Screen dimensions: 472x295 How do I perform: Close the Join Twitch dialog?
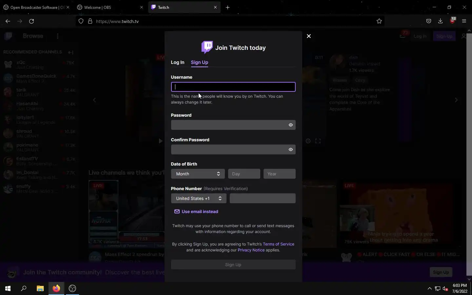309,36
